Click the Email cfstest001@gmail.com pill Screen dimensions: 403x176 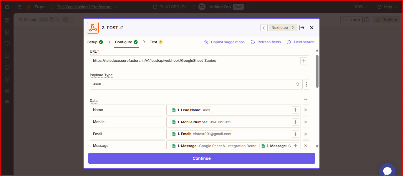point(202,134)
